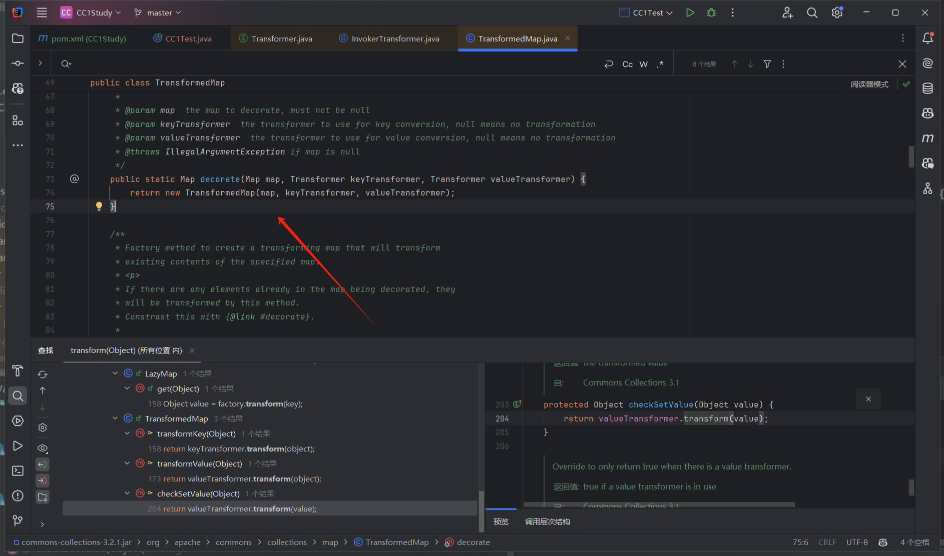Open CC1Study project dropdown

coord(91,12)
